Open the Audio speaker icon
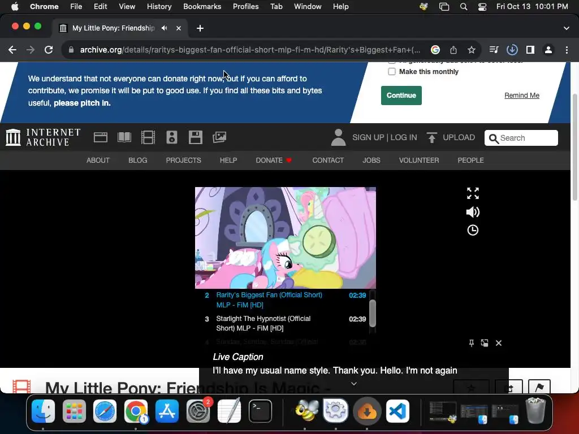This screenshot has width=579, height=434. [172, 137]
